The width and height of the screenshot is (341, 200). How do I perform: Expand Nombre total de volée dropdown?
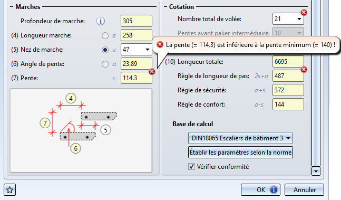click(299, 19)
